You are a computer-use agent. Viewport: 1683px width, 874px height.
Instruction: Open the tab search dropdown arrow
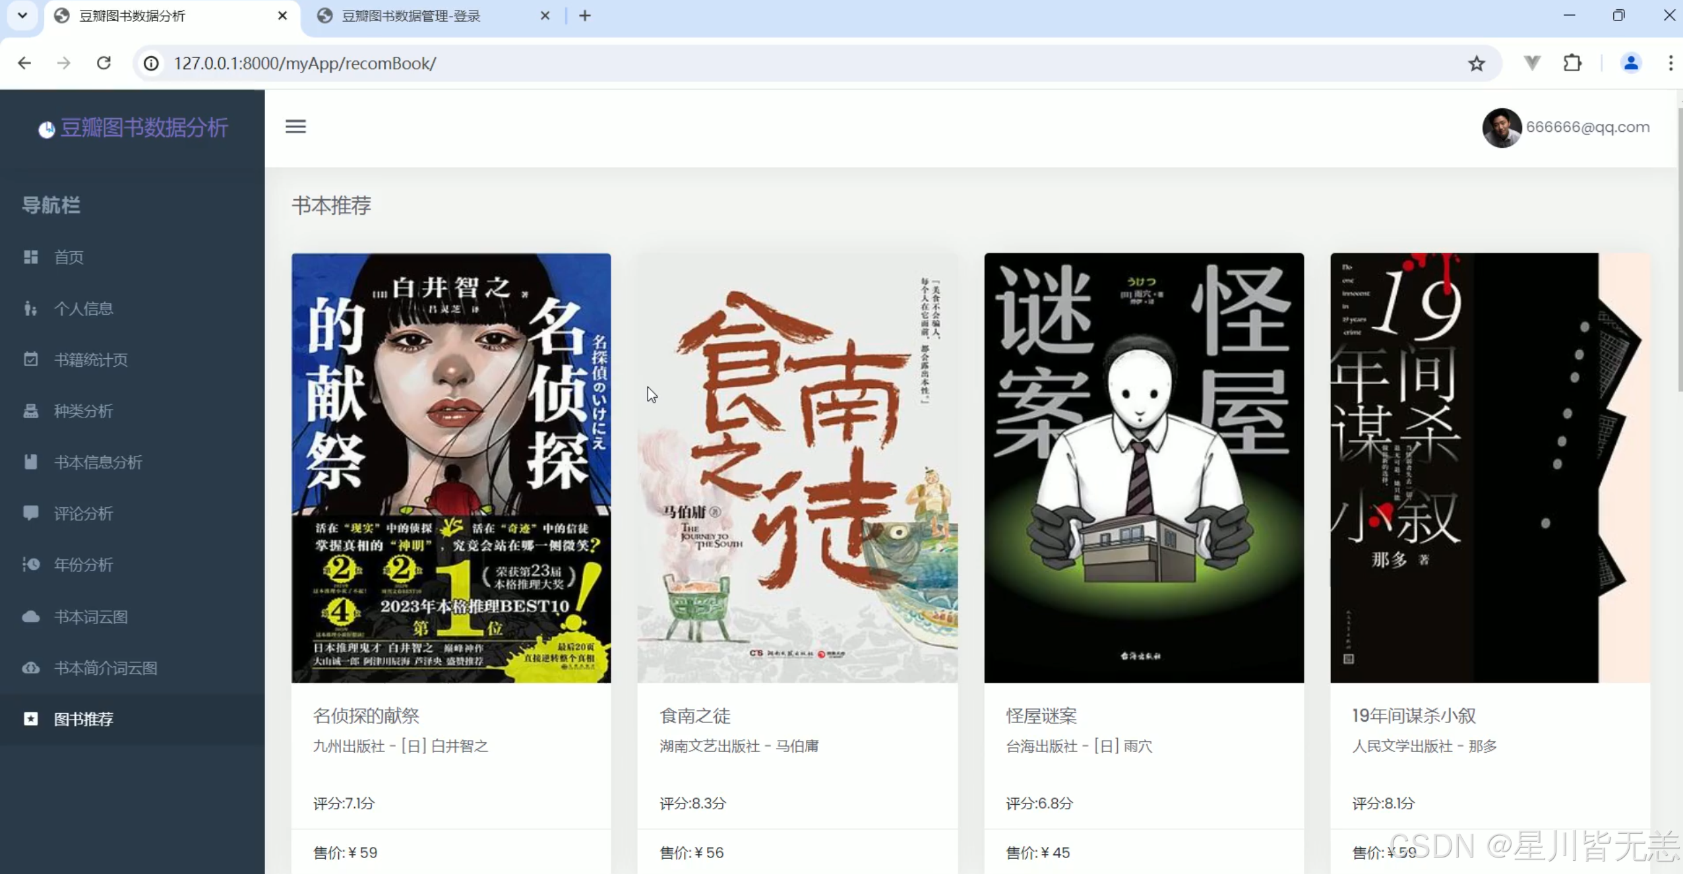[22, 15]
